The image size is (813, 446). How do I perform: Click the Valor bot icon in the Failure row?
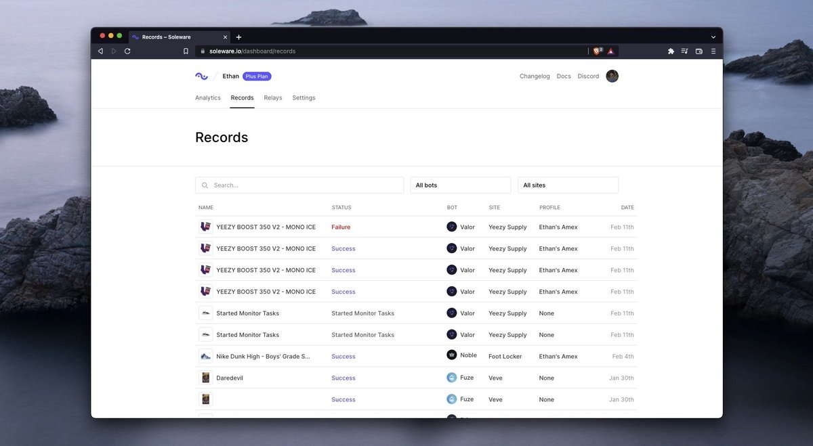[452, 227]
